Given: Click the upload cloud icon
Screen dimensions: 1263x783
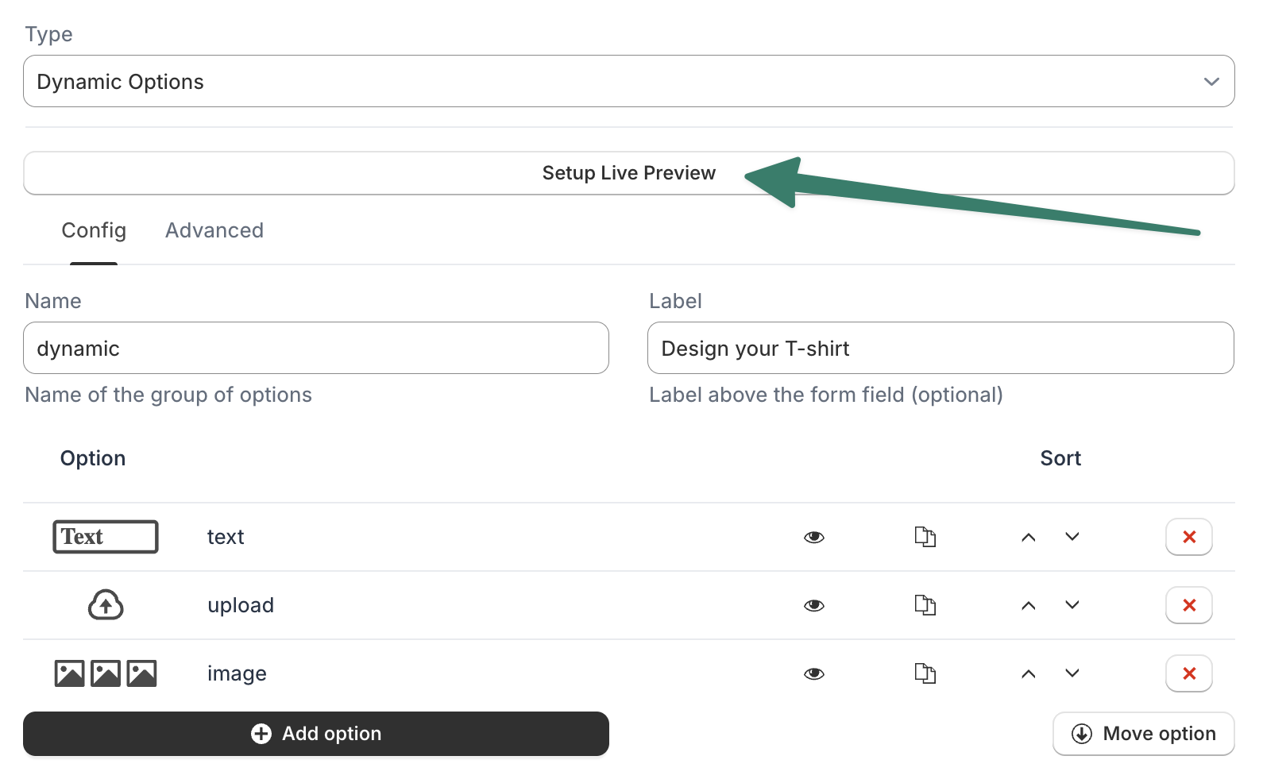Looking at the screenshot, I should click(106, 605).
